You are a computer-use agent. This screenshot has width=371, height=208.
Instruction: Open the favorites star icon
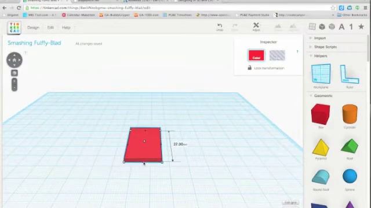(361, 27)
